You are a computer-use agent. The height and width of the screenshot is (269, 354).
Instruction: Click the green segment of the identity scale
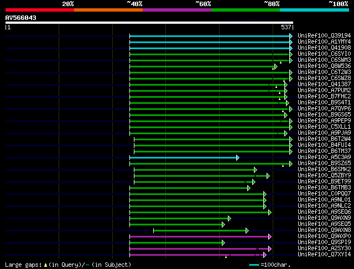click(246, 10)
